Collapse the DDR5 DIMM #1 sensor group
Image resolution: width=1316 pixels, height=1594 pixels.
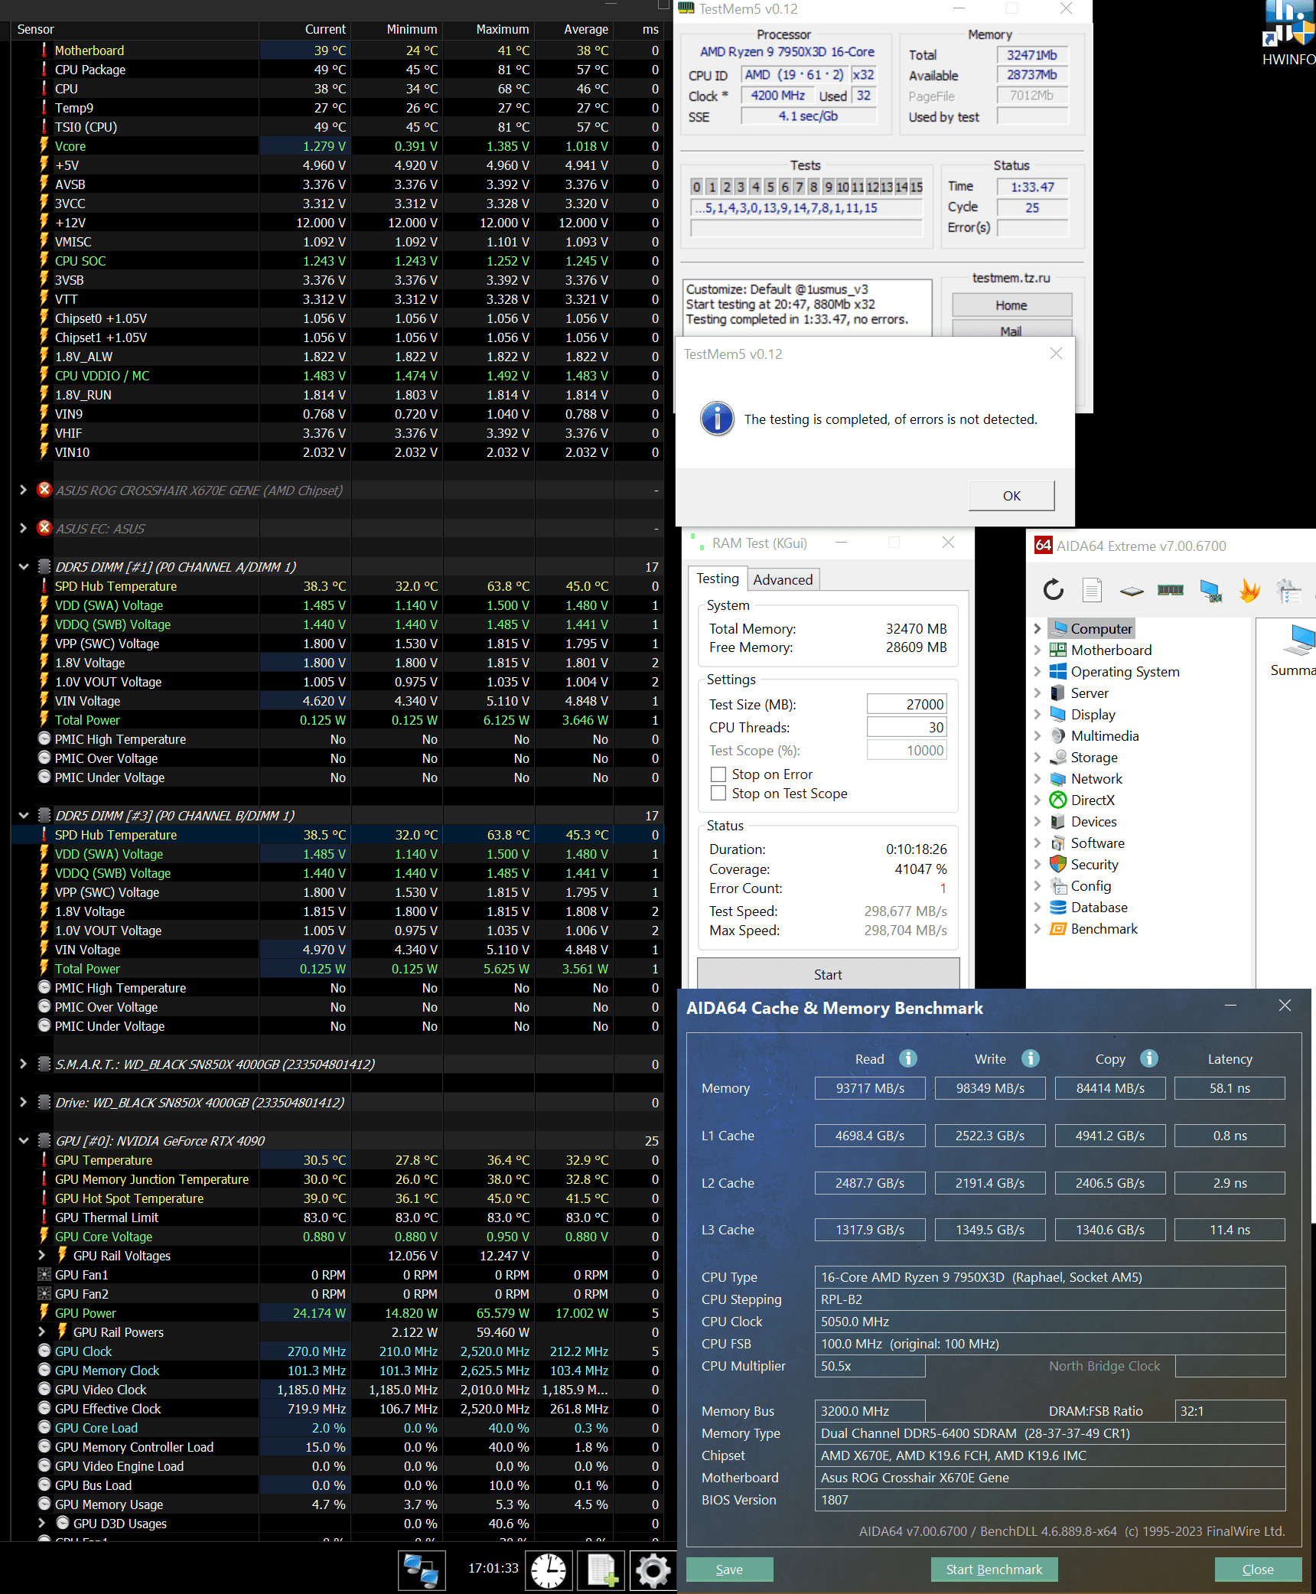[24, 567]
